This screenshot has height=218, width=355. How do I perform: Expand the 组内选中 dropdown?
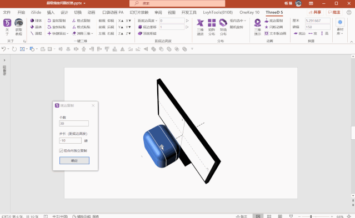point(238,21)
